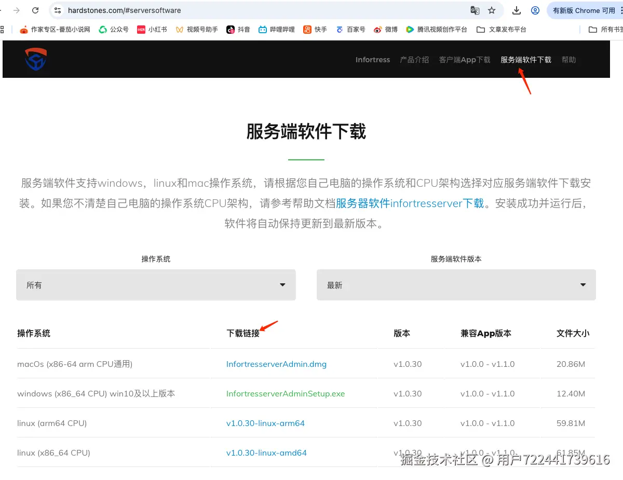Click the 操作系统 column header
623x480 pixels.
coord(34,333)
